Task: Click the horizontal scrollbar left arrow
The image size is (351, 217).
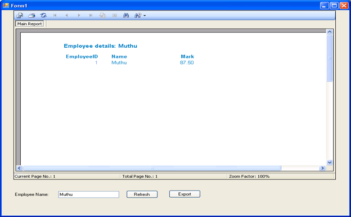Action: pos(19,168)
